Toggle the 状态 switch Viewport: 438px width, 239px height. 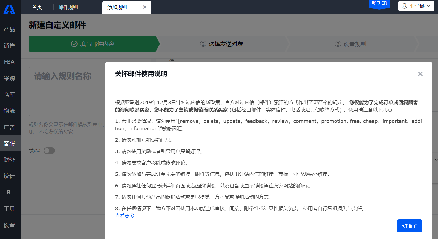pyautogui.click(x=49, y=151)
